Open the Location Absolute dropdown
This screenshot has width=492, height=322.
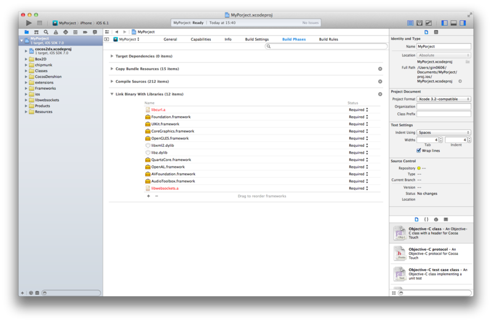pyautogui.click(x=443, y=55)
